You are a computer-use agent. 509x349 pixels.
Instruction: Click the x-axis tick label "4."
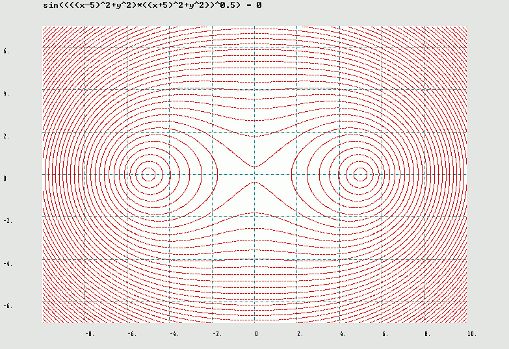342,334
